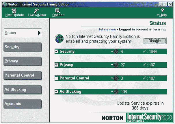Maximize the Norton Internet Security window
Image resolution: width=175 pixels, height=124 pixels.
click(165, 4)
